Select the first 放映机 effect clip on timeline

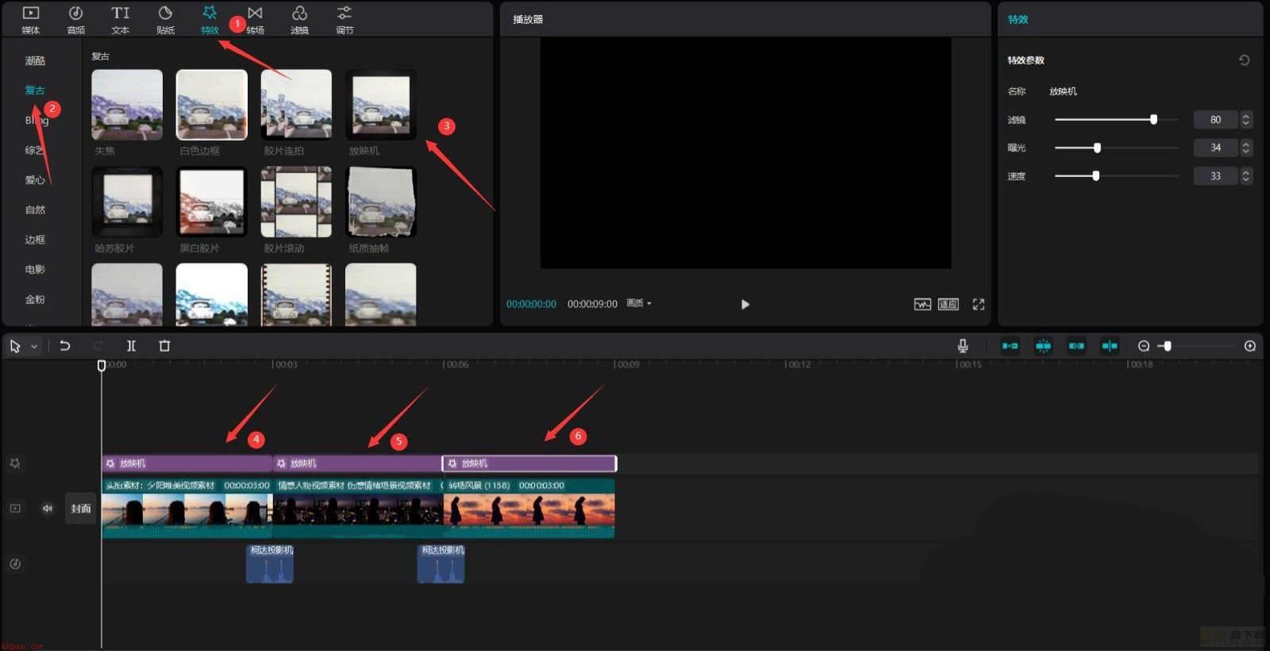187,463
